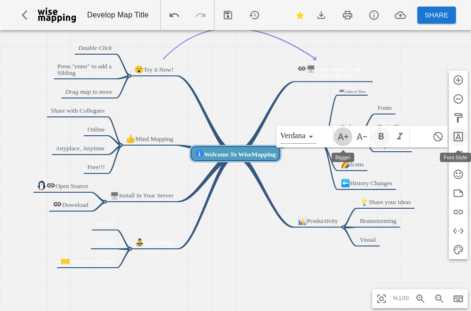Screen dimensions: 471x311
Task: Collapse the 'Install In Your Server' branch connector
Action: coord(105,202)
